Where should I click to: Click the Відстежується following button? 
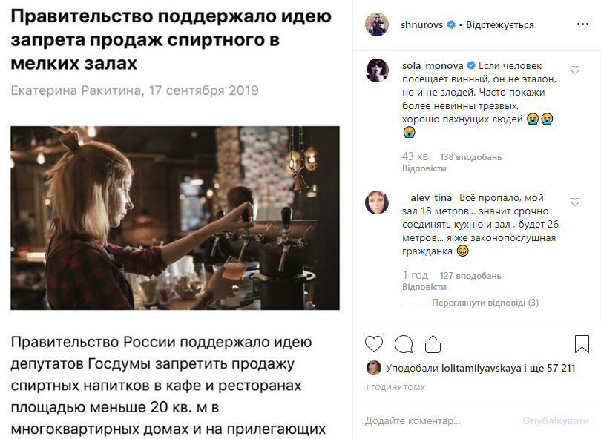pyautogui.click(x=500, y=25)
